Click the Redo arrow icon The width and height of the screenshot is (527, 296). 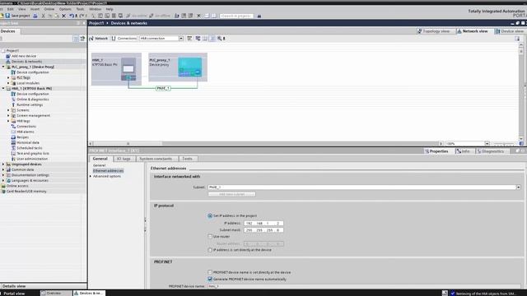click(82, 16)
